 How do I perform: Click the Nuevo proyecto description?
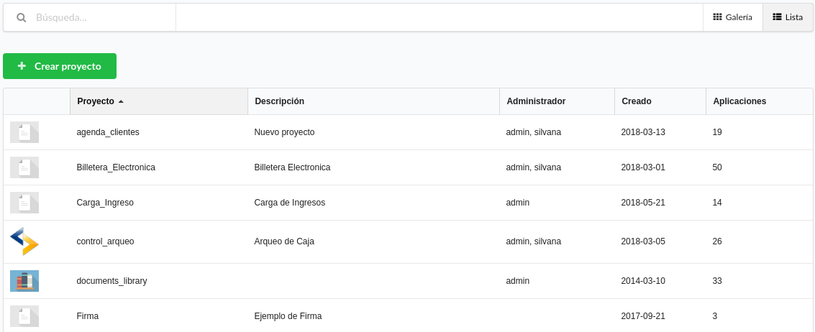click(284, 132)
